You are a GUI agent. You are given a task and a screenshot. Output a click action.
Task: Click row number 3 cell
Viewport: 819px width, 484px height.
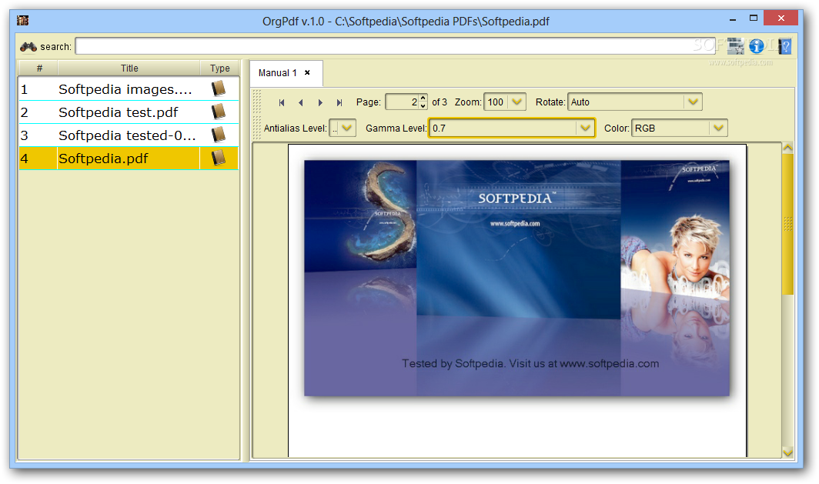(x=38, y=135)
